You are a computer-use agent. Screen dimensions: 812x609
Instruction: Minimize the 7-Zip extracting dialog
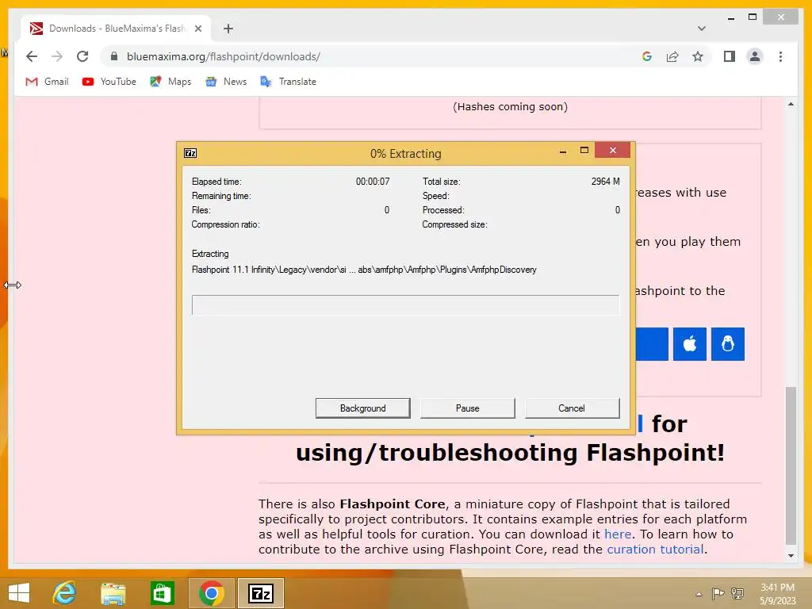click(x=563, y=151)
